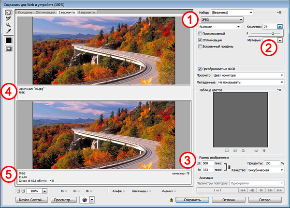The image size is (290, 208).
Task: Click the web shift cube icon
Action: (235, 150)
